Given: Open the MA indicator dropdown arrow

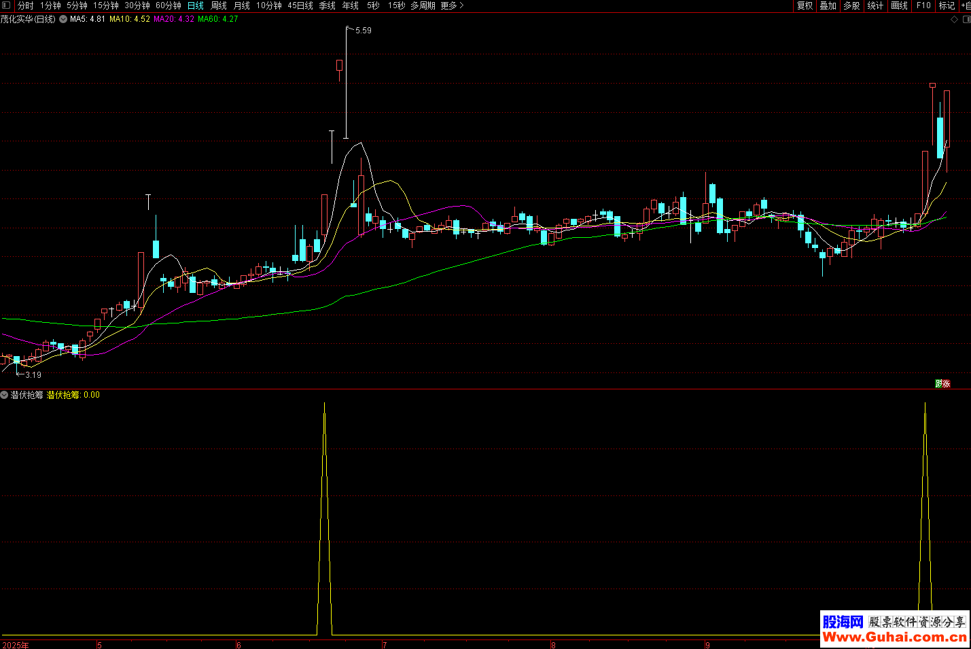Looking at the screenshot, I should pos(63,20).
